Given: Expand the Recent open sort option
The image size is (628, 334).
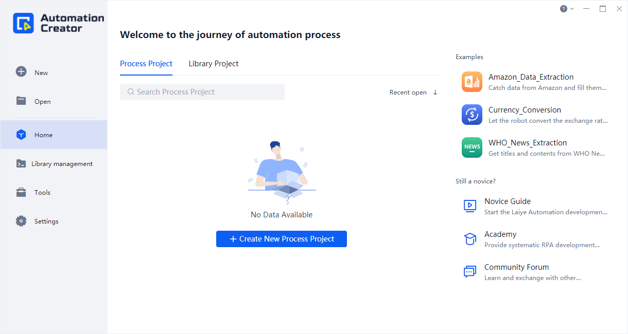Looking at the screenshot, I should [x=408, y=92].
